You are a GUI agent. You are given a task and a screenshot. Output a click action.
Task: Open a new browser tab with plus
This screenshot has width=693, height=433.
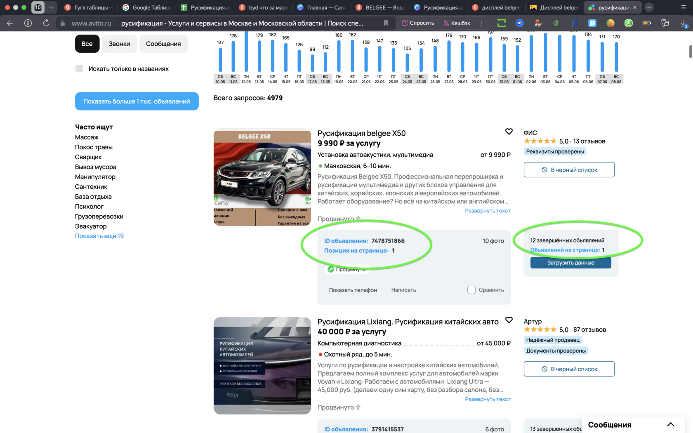[x=649, y=7]
